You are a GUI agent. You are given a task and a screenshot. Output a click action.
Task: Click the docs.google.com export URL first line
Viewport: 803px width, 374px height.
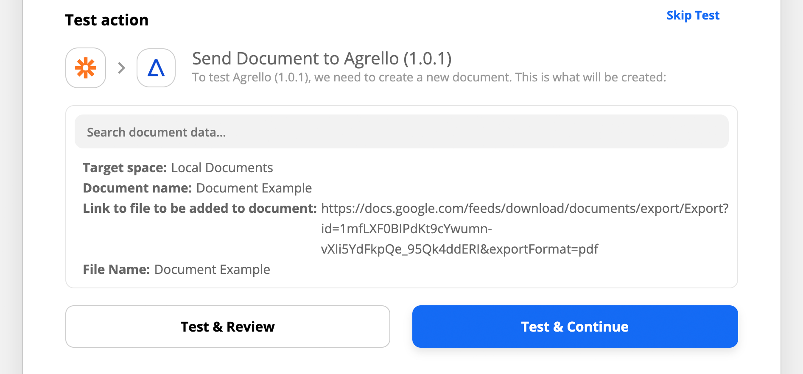click(525, 209)
